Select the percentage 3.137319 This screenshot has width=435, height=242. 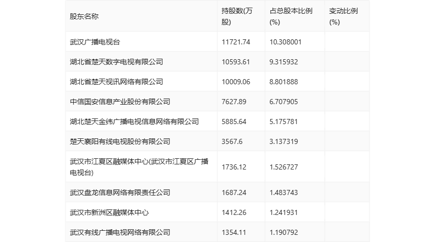pos(284,141)
